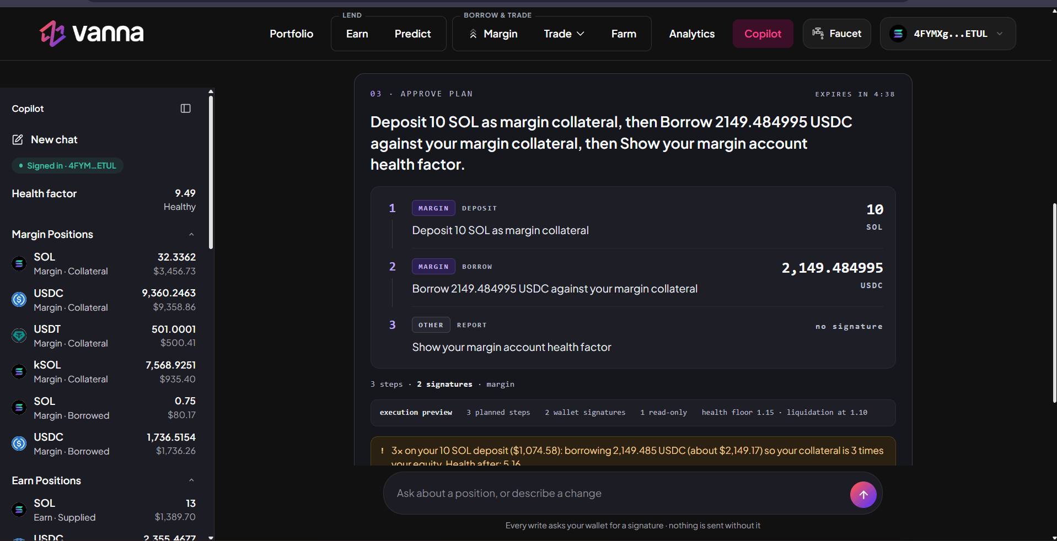Image resolution: width=1057 pixels, height=541 pixels.
Task: Click the New chat pencil icon
Action: click(18, 140)
